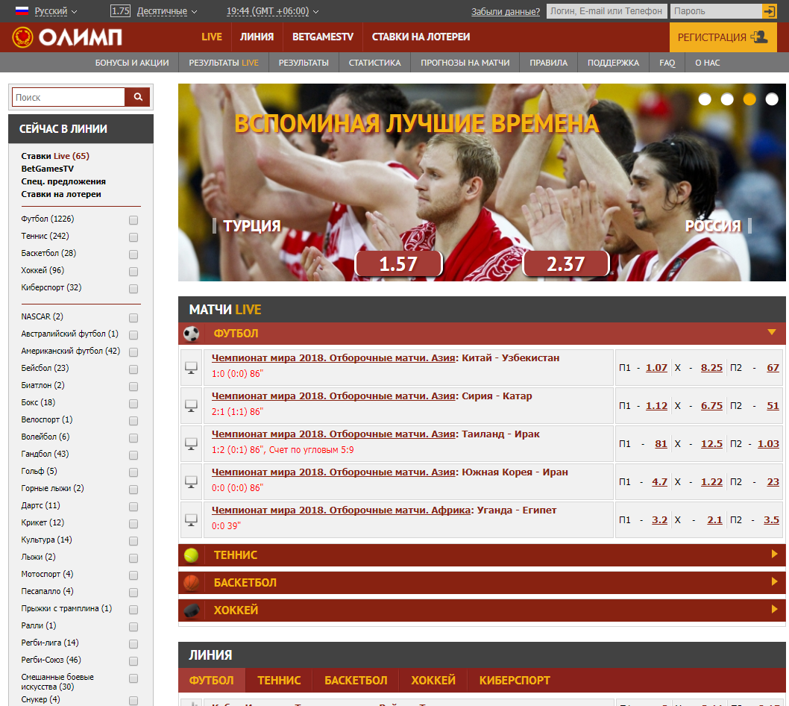Select the first banner slide dot

(x=705, y=99)
